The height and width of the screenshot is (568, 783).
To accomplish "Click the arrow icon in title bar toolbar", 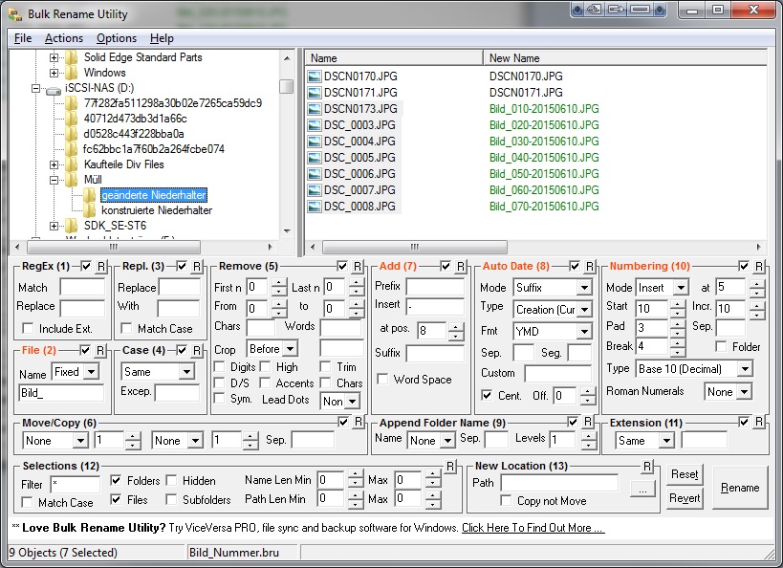I will 616,11.
